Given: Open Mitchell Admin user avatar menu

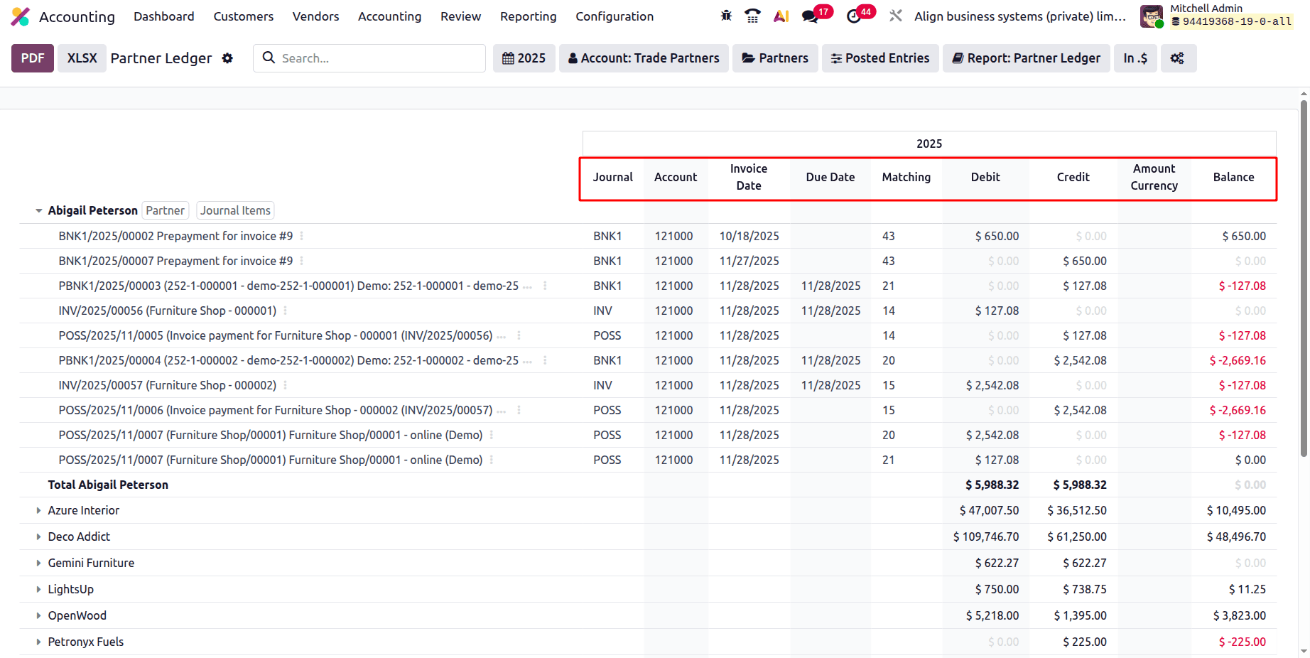Looking at the screenshot, I should (1151, 16).
